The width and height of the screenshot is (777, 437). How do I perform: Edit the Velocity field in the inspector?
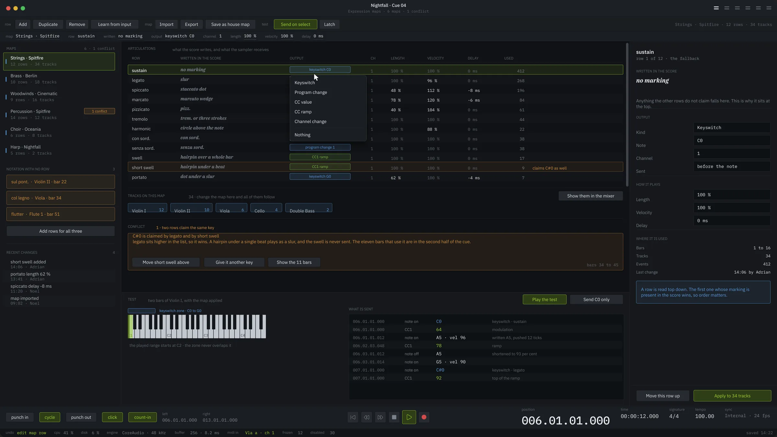(732, 208)
